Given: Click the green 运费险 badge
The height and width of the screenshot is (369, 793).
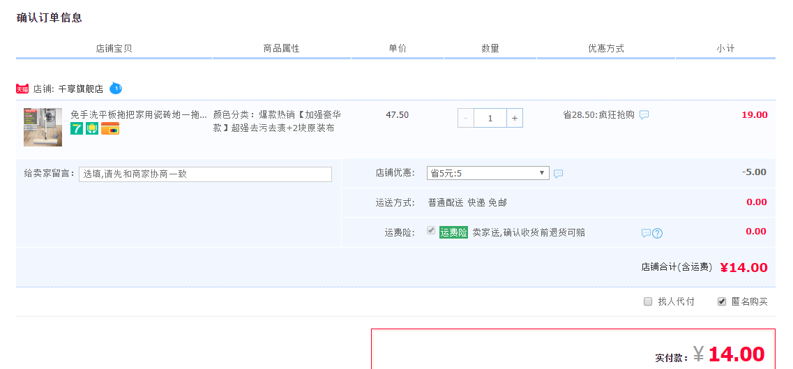Looking at the screenshot, I should pyautogui.click(x=453, y=232).
